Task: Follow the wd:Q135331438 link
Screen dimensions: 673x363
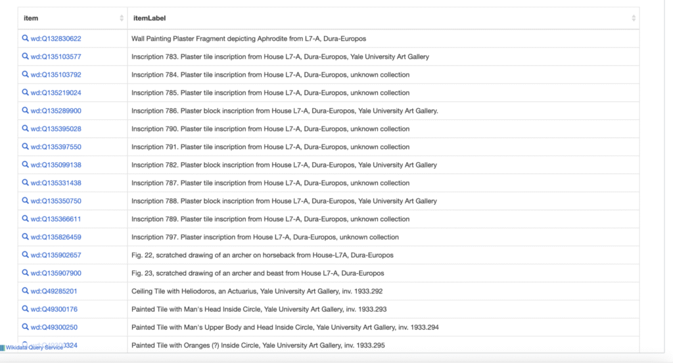Action: [x=56, y=183]
